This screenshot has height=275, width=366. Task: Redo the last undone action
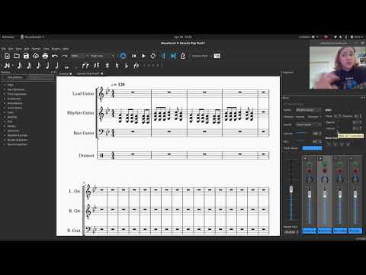pyautogui.click(x=64, y=56)
